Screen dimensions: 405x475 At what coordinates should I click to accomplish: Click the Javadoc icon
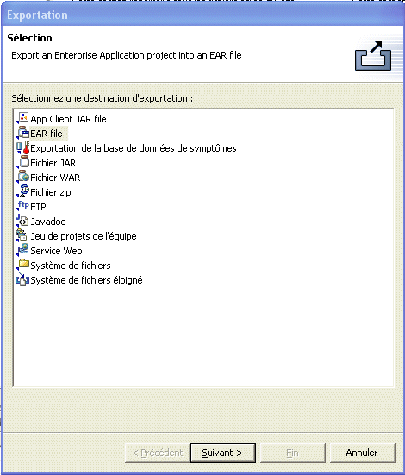point(22,221)
